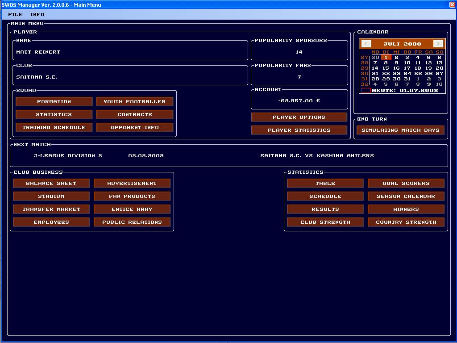Image resolution: width=457 pixels, height=343 pixels.
Task: Go to previous month in calendar
Action: coord(366,44)
